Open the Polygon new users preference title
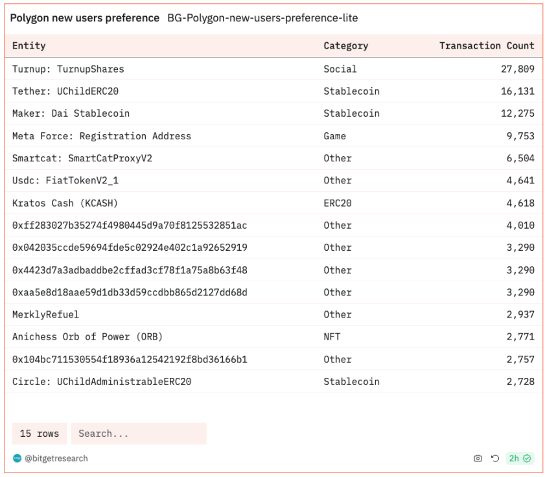 click(x=84, y=18)
